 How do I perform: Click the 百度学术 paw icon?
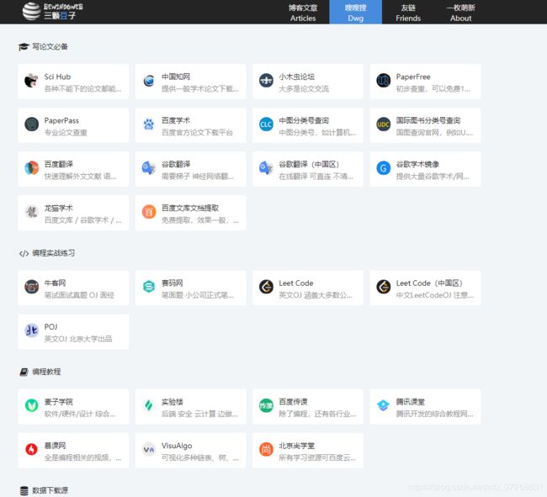point(149,124)
